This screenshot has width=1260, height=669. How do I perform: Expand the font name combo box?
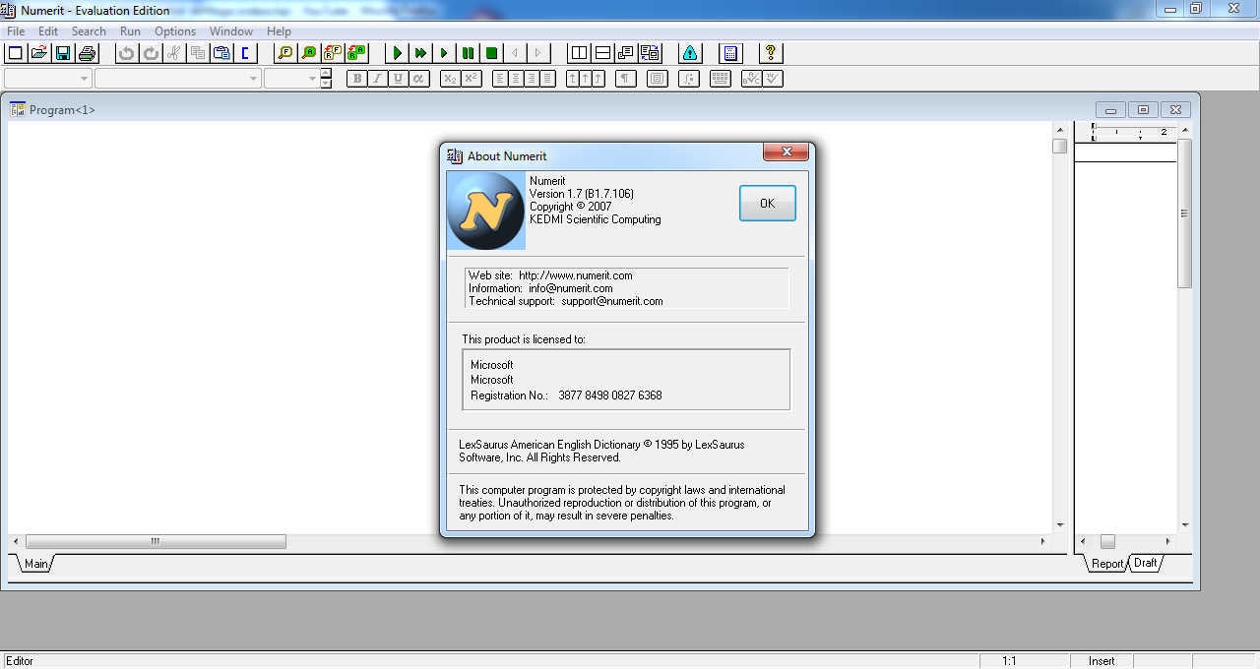point(253,79)
